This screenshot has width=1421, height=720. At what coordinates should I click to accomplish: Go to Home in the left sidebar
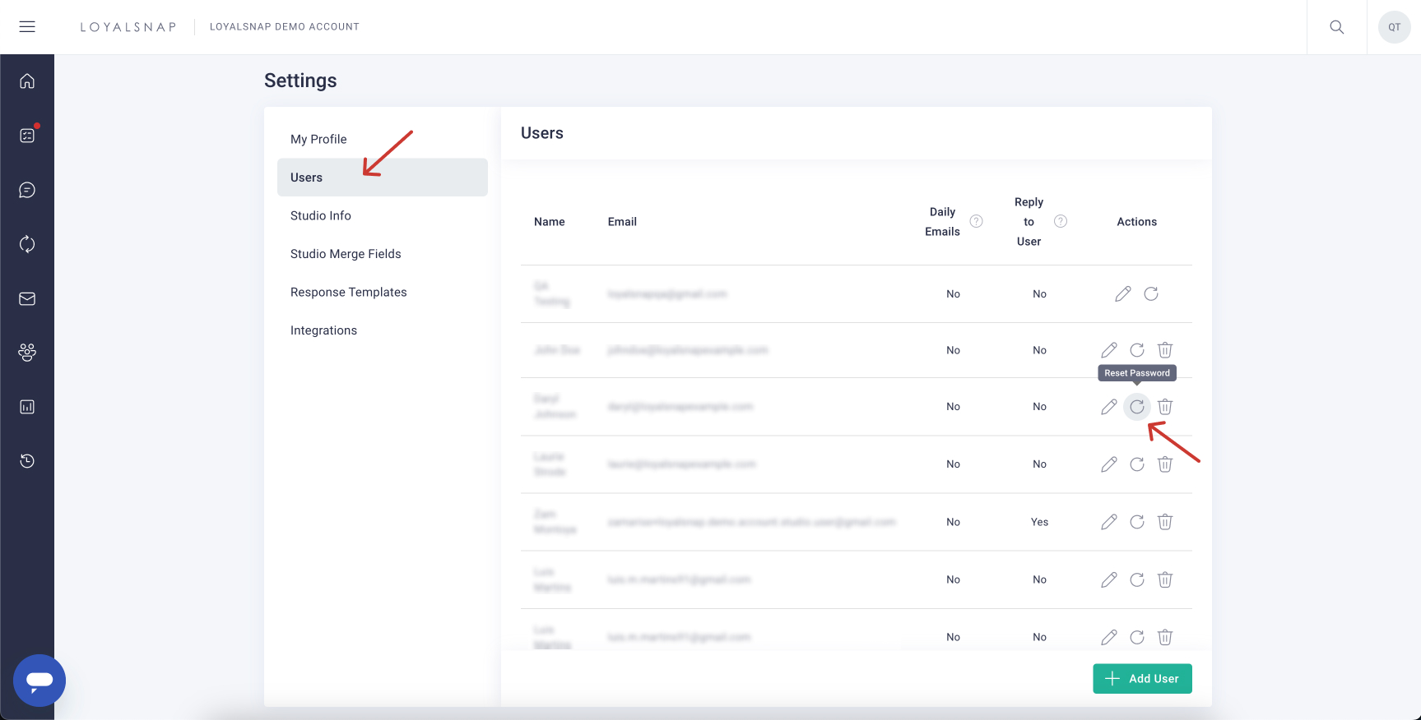(x=27, y=81)
